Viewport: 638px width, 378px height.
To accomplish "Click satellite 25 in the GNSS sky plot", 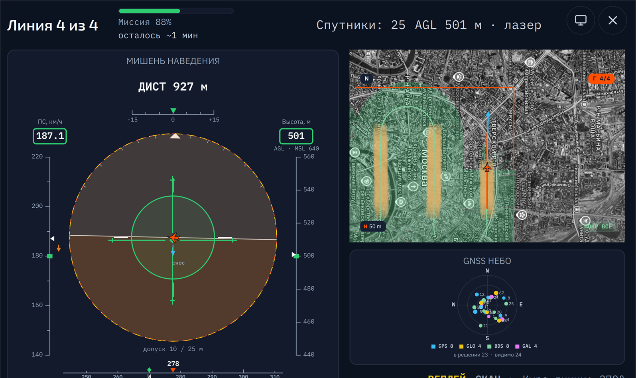I will (506, 304).
